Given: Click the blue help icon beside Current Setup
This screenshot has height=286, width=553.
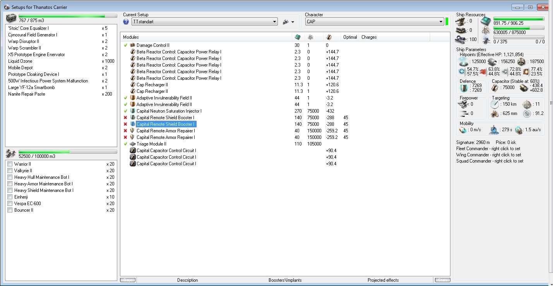Looking at the screenshot, I should [126, 22].
